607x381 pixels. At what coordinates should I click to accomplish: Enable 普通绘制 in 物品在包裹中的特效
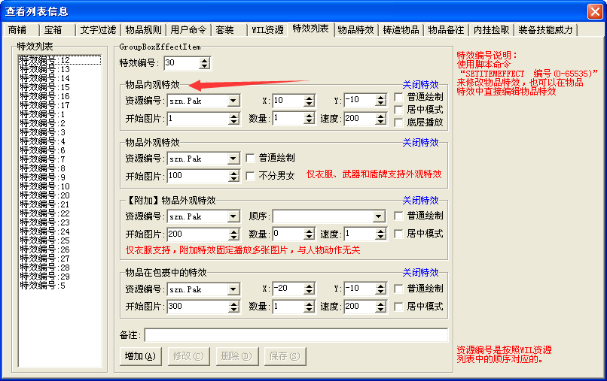[398, 289]
